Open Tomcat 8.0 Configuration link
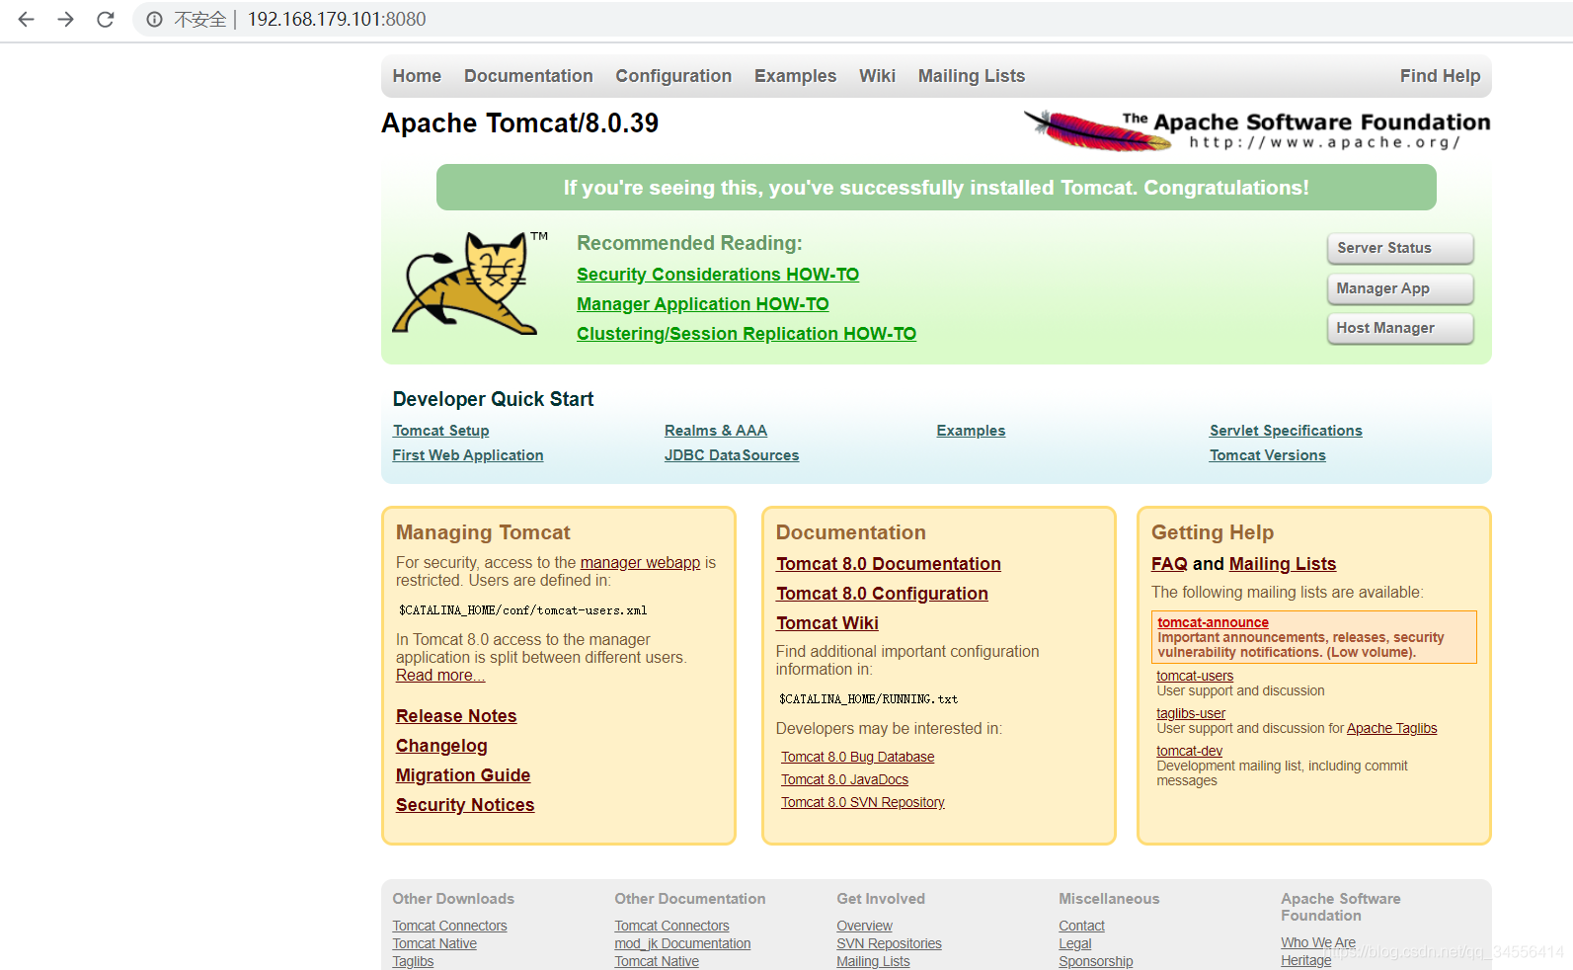 coord(882,594)
